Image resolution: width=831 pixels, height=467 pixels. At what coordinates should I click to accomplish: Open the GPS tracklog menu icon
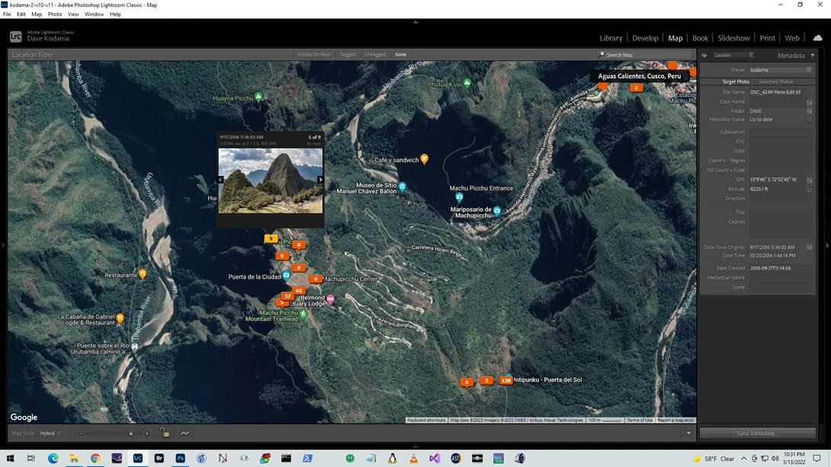pos(185,433)
